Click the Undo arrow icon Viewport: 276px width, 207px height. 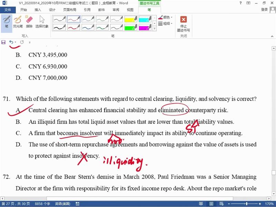tap(11, 42)
